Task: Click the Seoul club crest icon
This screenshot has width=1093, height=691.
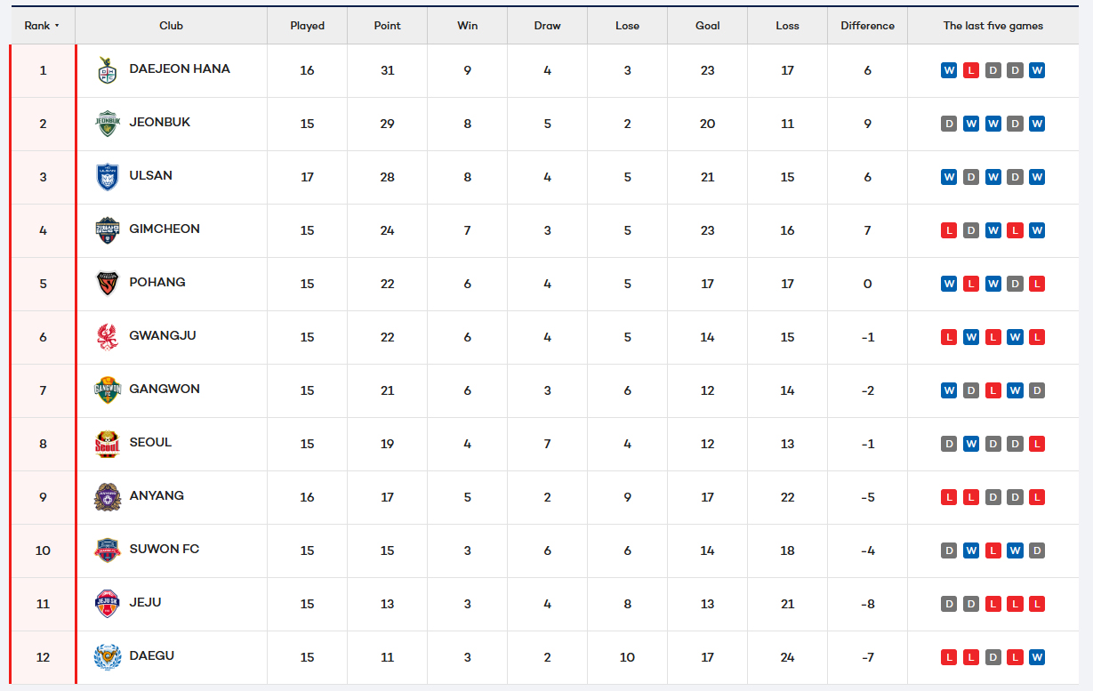Action: coord(107,444)
